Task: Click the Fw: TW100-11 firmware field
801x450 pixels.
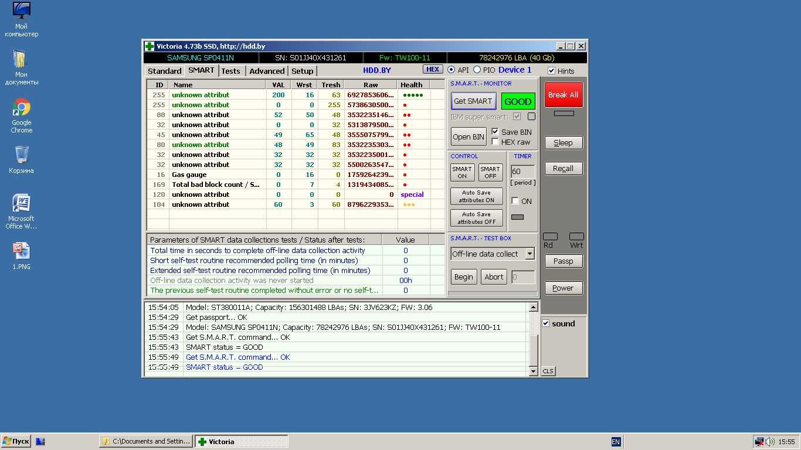Action: coord(405,58)
